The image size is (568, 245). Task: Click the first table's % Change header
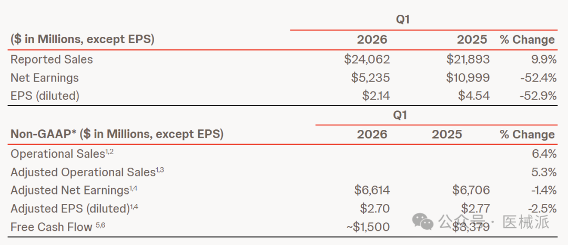(x=528, y=40)
